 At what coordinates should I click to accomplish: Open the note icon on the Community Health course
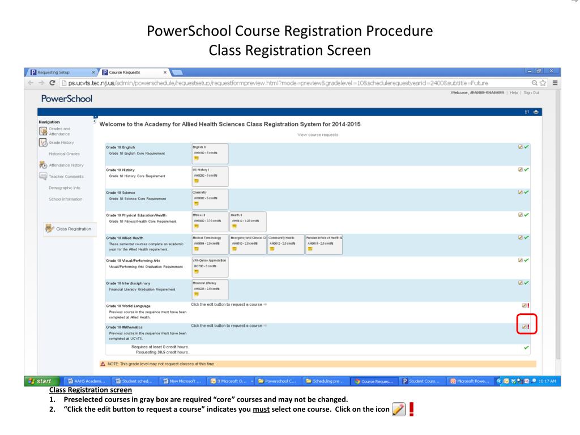[272, 249]
